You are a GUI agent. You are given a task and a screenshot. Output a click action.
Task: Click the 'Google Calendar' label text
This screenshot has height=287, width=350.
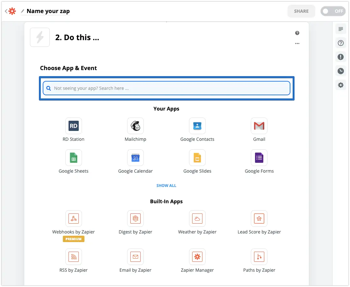tap(135, 171)
